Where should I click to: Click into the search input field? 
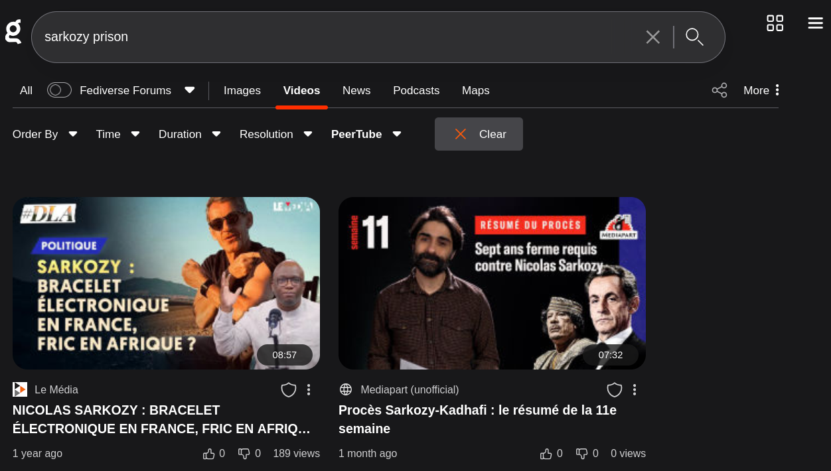point(332,37)
